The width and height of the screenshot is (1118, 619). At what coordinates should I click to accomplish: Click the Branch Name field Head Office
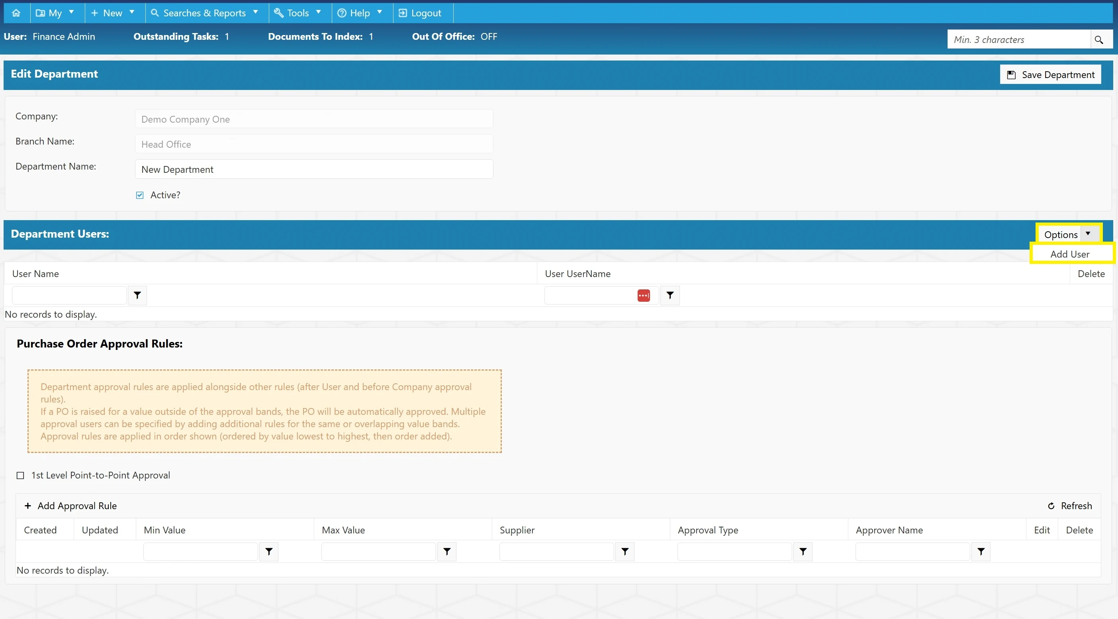pyautogui.click(x=314, y=144)
